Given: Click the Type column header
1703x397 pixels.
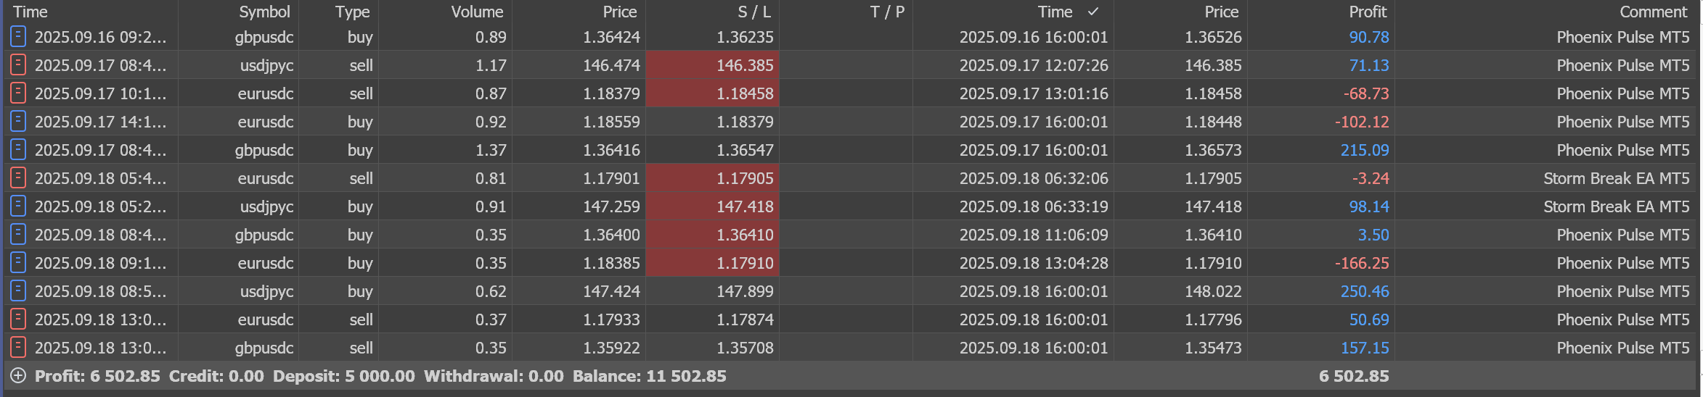Looking at the screenshot, I should click(352, 12).
